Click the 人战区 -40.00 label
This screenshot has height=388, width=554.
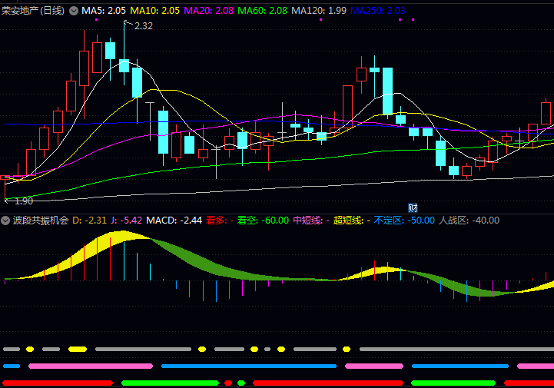[x=469, y=221]
